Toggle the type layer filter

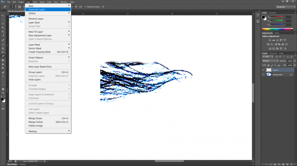pos(284,57)
